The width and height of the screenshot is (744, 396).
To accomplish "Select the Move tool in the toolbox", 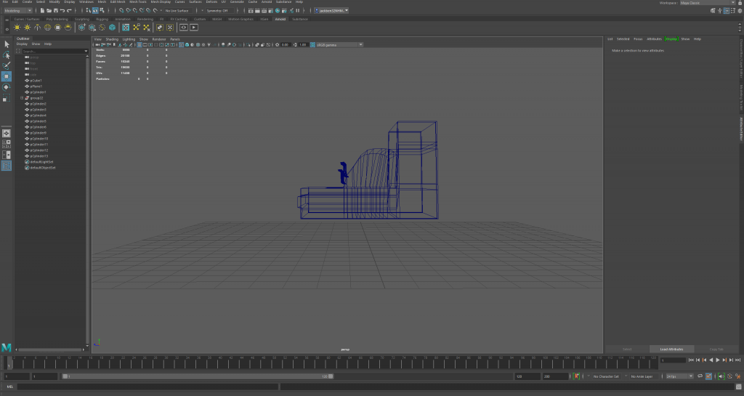I will click(x=7, y=76).
